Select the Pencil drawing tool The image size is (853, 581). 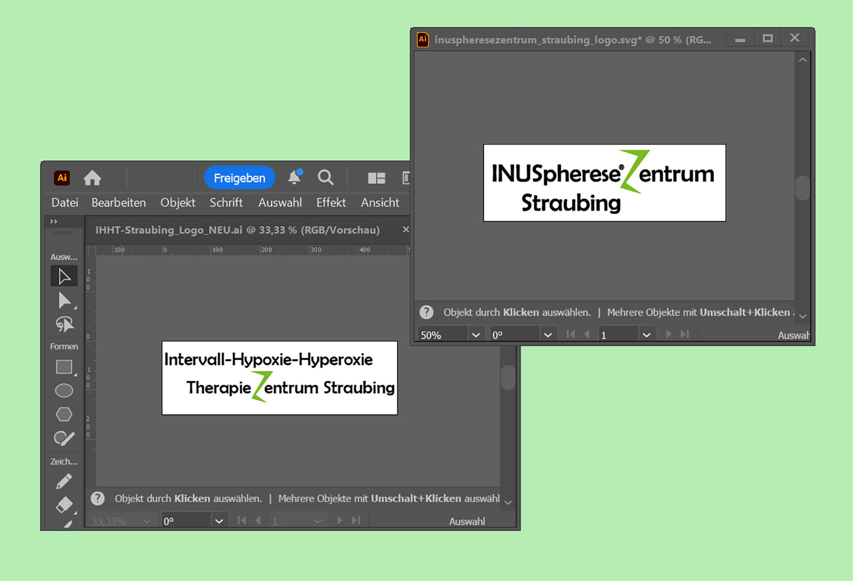[x=64, y=481]
